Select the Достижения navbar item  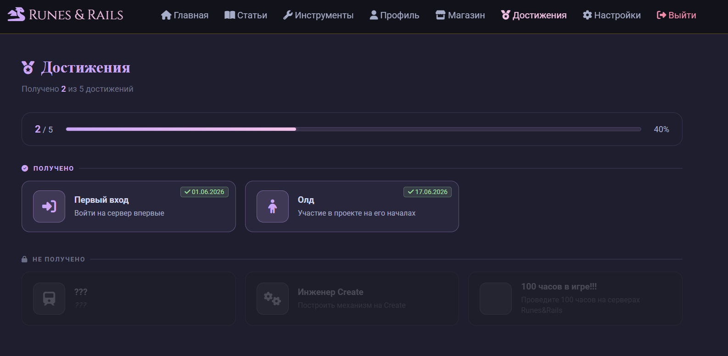534,15
